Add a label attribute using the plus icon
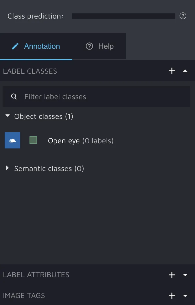The width and height of the screenshot is (195, 305). click(x=172, y=275)
